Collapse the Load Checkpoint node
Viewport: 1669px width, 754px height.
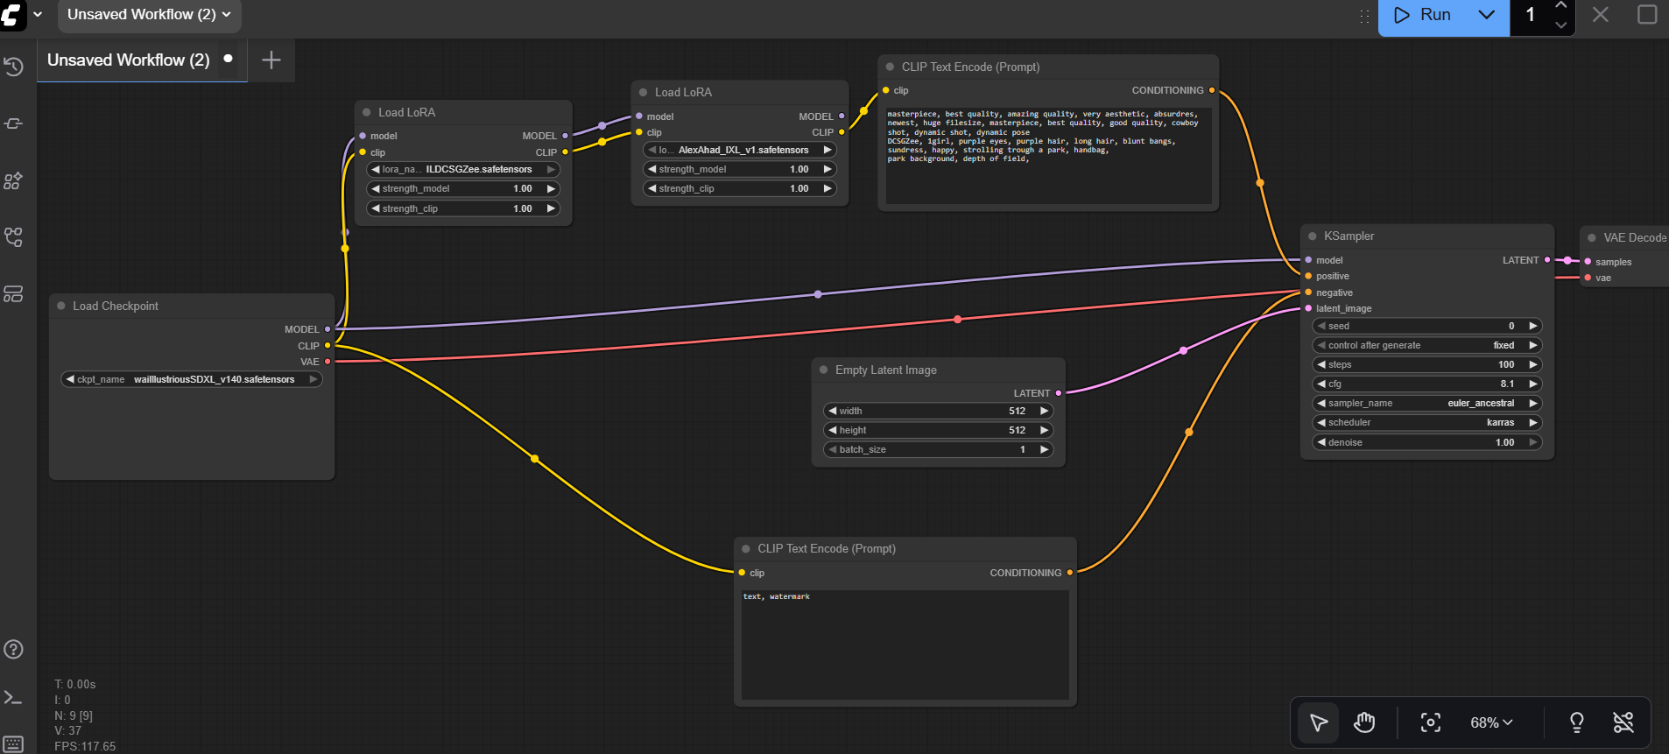point(61,306)
